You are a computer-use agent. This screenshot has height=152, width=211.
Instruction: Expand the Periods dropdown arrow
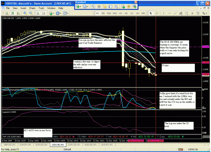coord(60,13)
